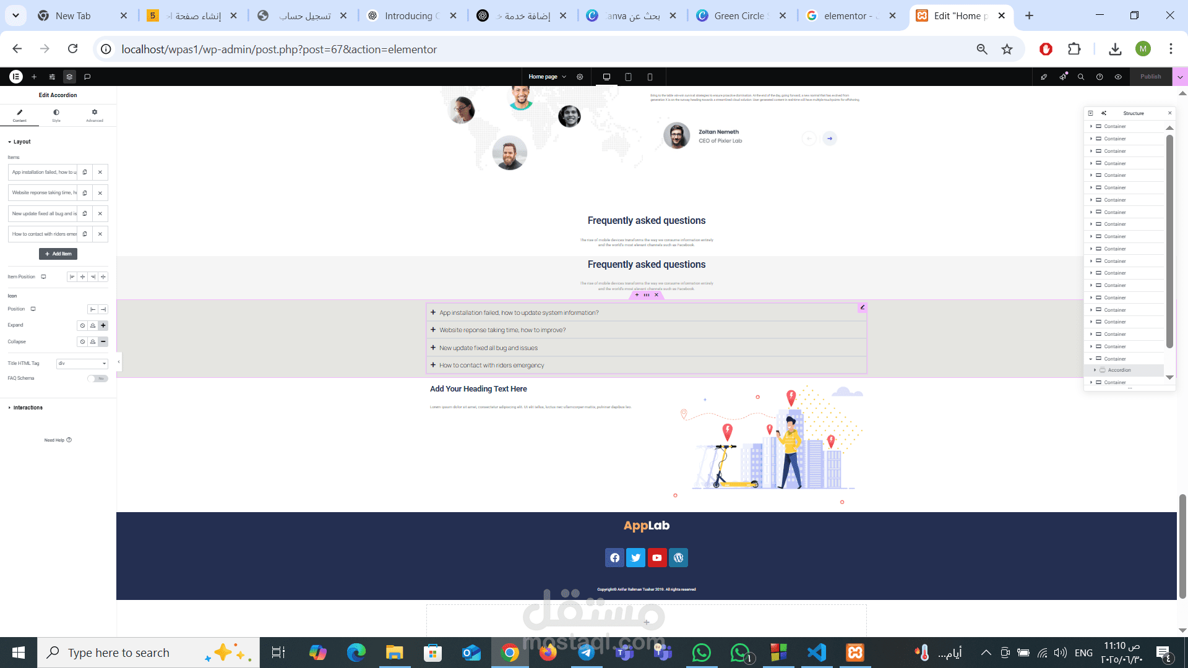Click the AI sparkle icon in Structure panel
1188x668 pixels.
pos(1104,113)
